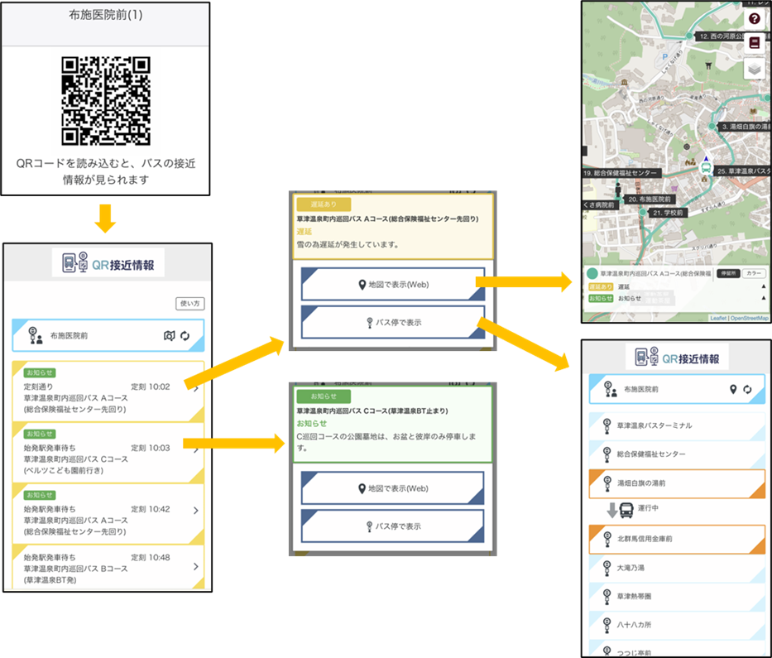Open the 使い方 help button
This screenshot has width=772, height=658.
coord(190,304)
